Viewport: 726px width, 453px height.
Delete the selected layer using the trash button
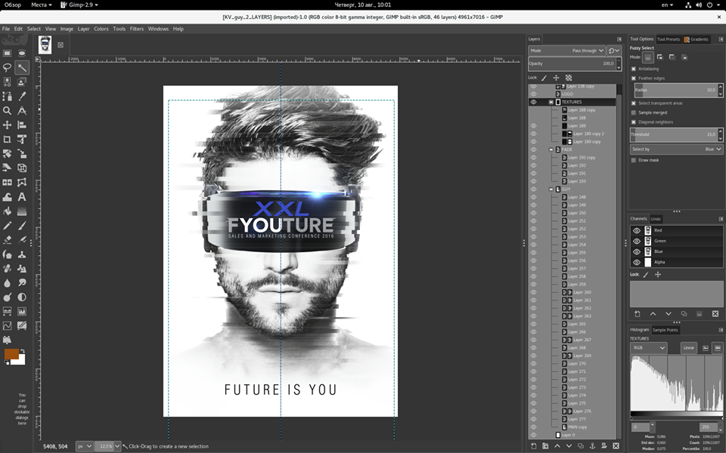(x=616, y=446)
